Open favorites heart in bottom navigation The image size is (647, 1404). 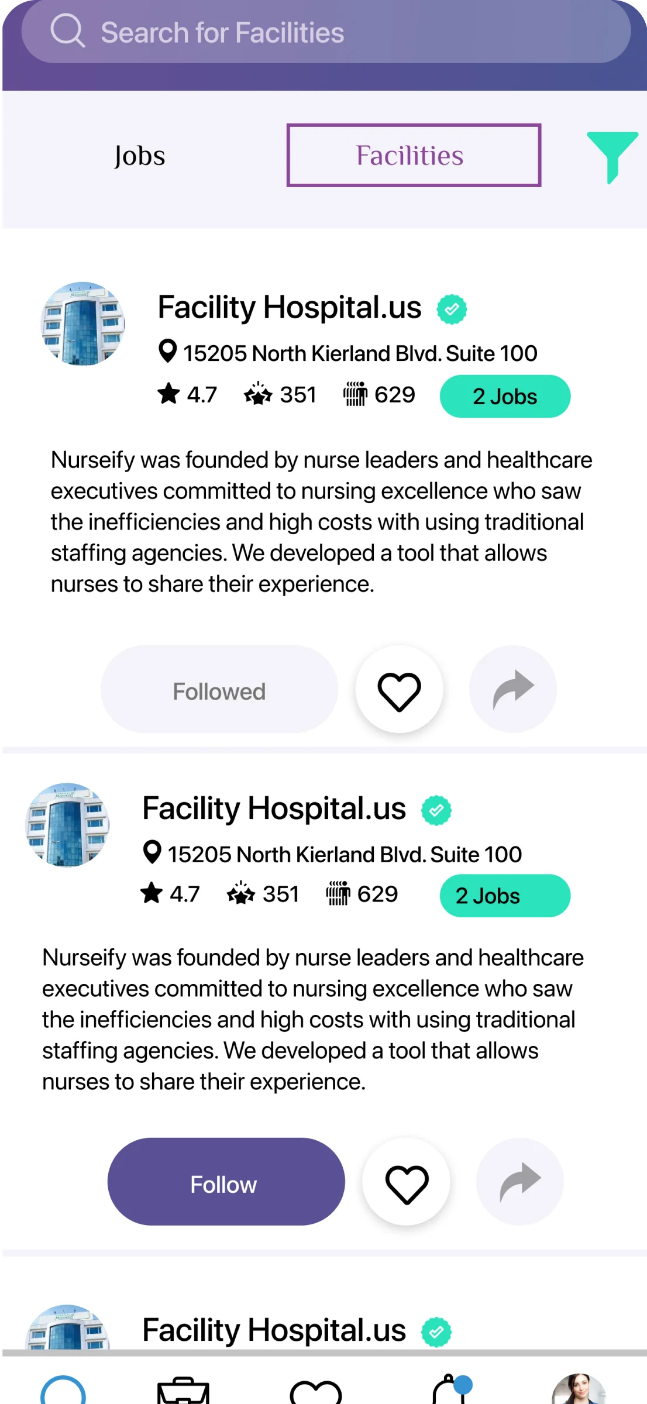click(x=316, y=1392)
